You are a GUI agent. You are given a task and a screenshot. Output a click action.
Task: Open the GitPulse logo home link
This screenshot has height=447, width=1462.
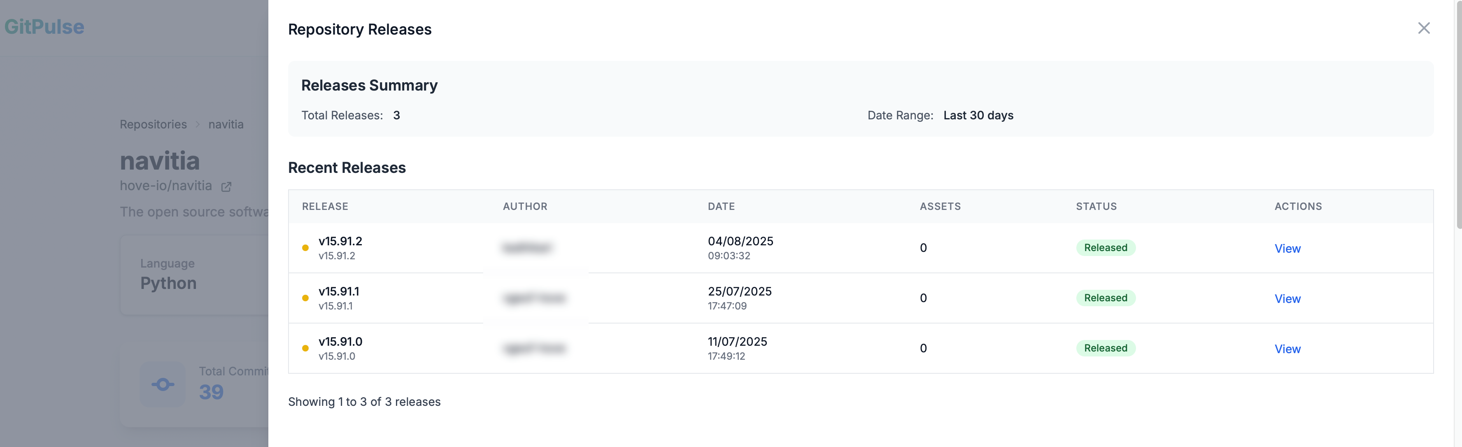(x=44, y=27)
